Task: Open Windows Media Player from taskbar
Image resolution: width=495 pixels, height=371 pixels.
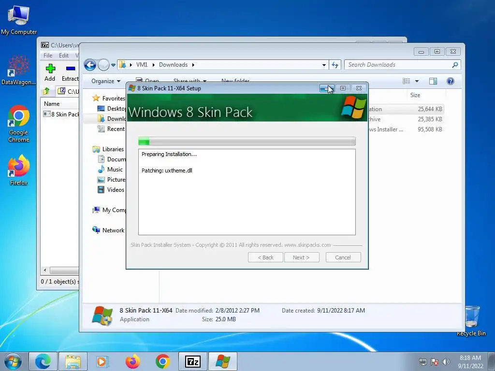Action: click(102, 361)
